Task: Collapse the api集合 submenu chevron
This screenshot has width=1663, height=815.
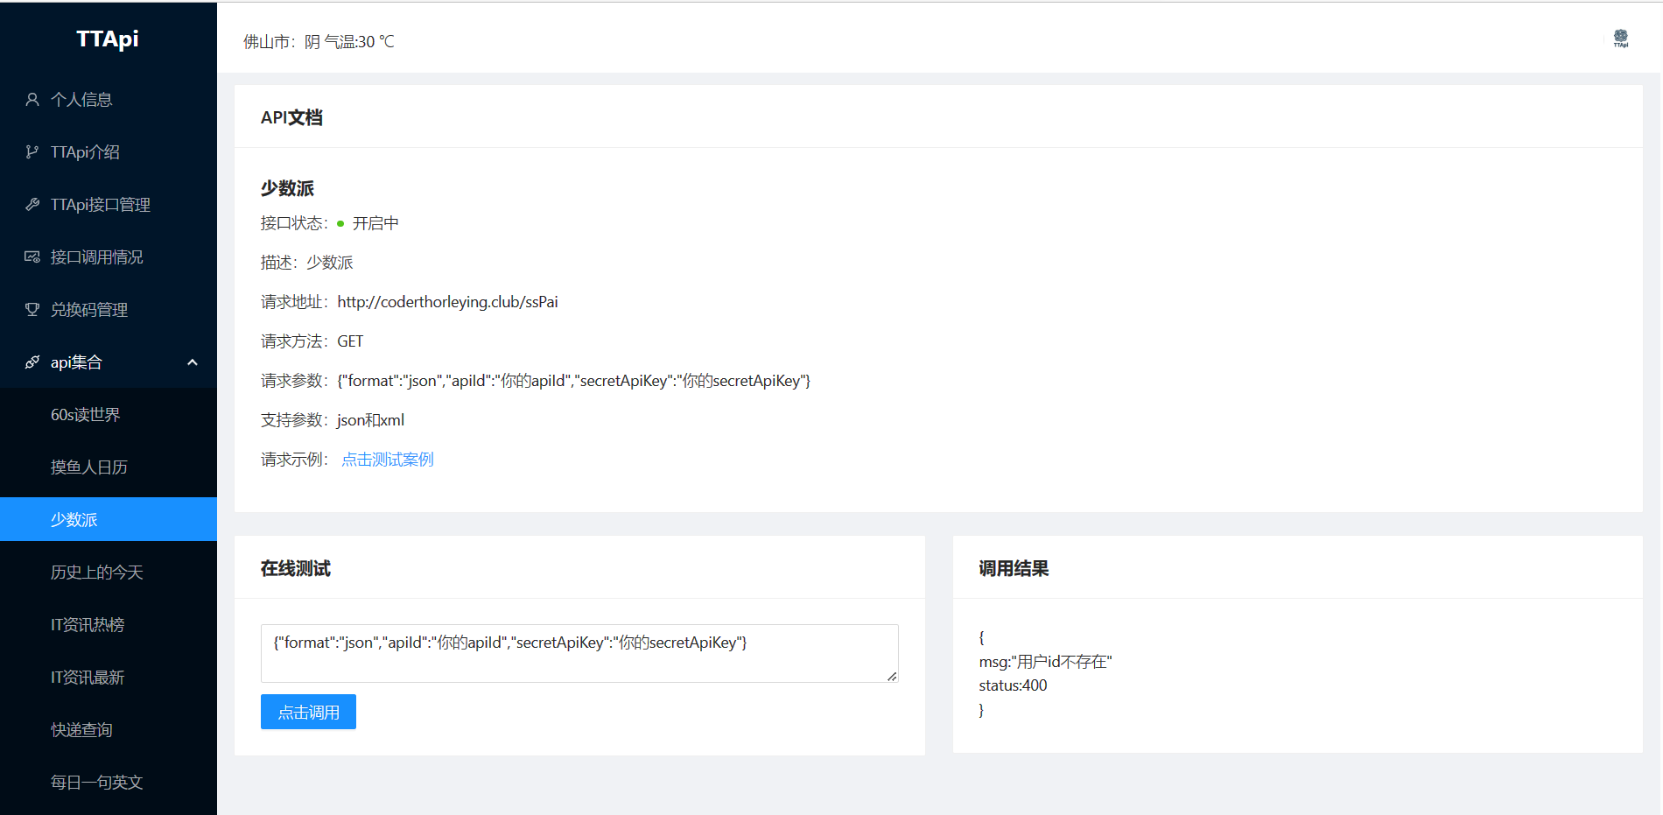Action: 193,362
